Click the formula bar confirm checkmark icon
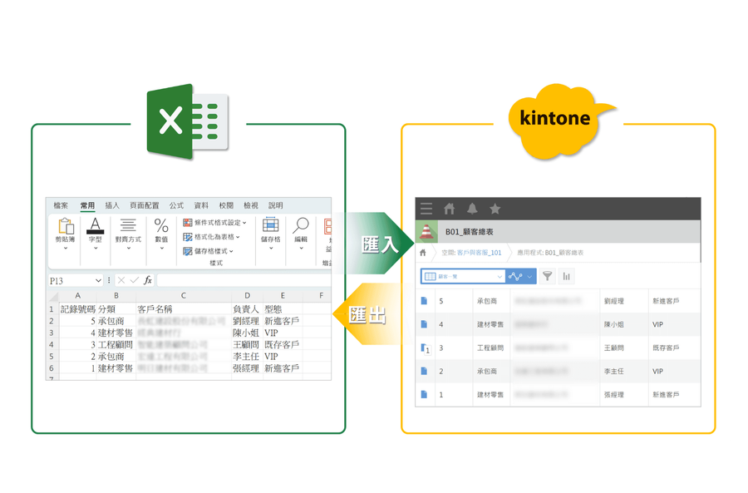Viewport: 748px width, 493px height. click(135, 280)
